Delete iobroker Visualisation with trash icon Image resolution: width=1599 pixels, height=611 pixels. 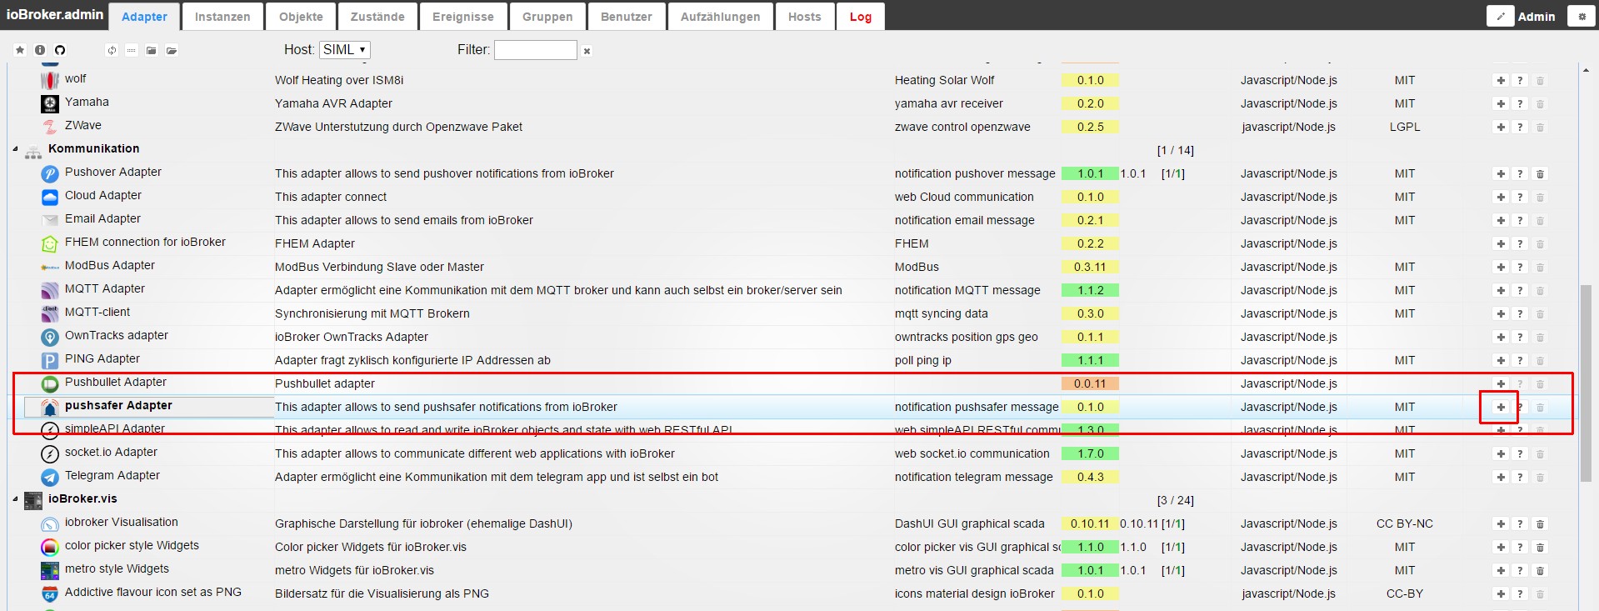(1540, 523)
